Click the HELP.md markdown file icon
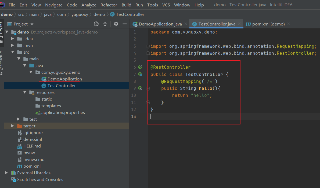The height and width of the screenshot is (188, 320). tap(20, 146)
